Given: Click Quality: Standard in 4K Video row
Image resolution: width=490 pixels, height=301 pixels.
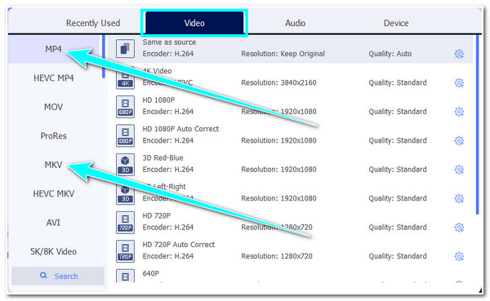Looking at the screenshot, I should [398, 82].
